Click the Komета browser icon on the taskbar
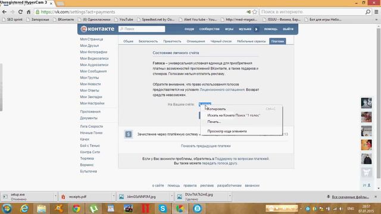This screenshot has width=381, height=214. coord(180,209)
